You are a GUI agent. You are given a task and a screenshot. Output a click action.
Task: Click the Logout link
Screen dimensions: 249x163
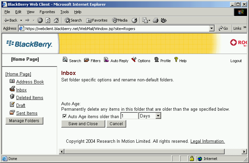pyautogui.click(x=236, y=61)
